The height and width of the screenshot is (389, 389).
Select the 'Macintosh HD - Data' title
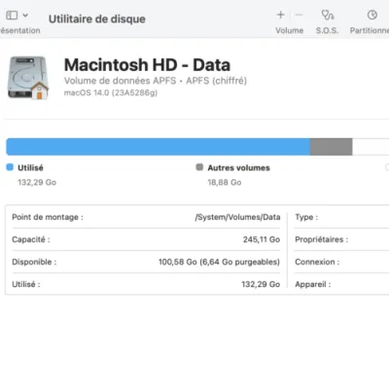(147, 65)
